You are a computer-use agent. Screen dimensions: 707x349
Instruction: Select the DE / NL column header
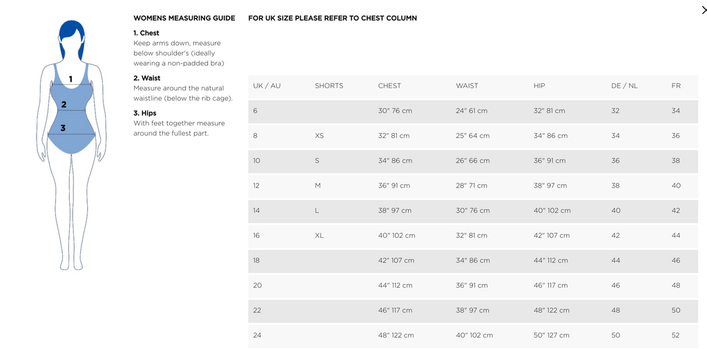624,86
